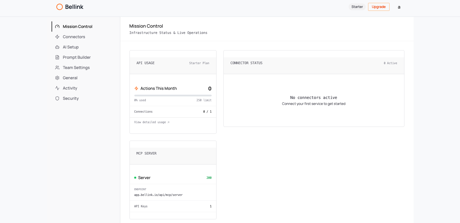Viewport: 460px width, 223px height.
Task: Click the '0% used' label
Action: [140, 100]
